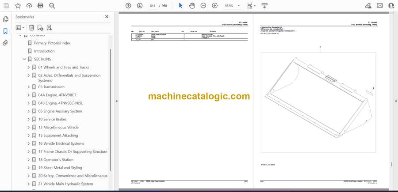Expand 21 Vehicle Main Hydraulic System
Screen dimensions: 398x192
28,184
